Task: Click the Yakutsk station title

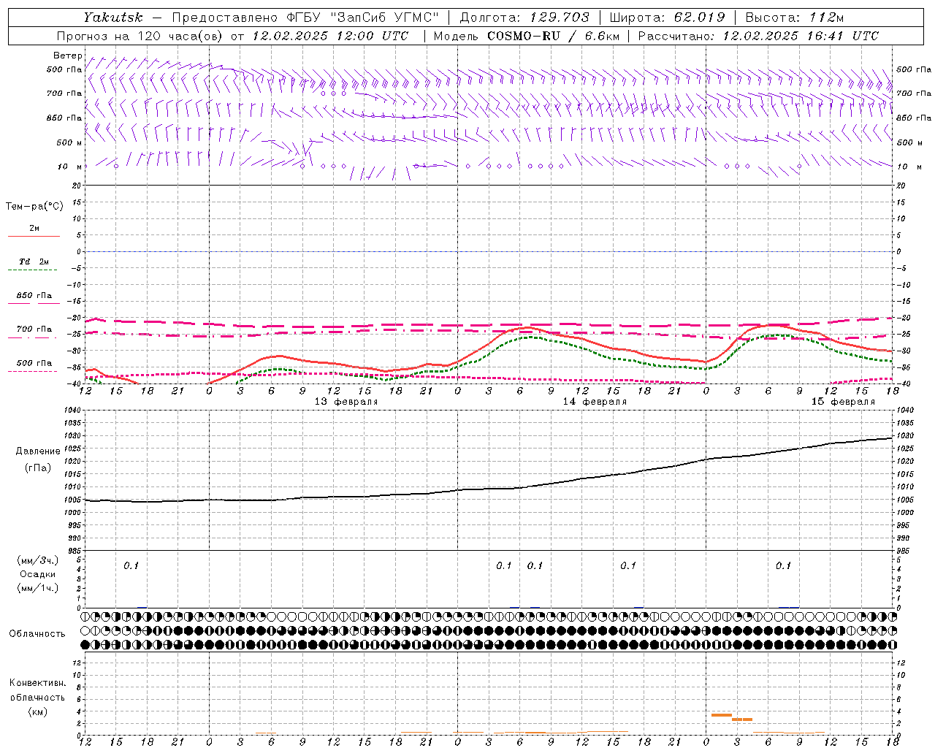Action: click(x=112, y=18)
